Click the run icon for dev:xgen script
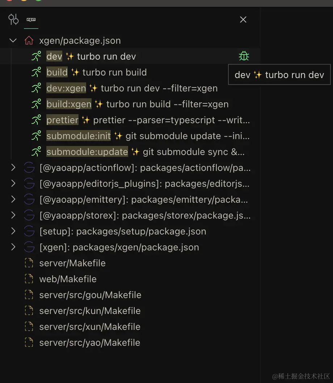The height and width of the screenshot is (383, 333). coord(36,88)
